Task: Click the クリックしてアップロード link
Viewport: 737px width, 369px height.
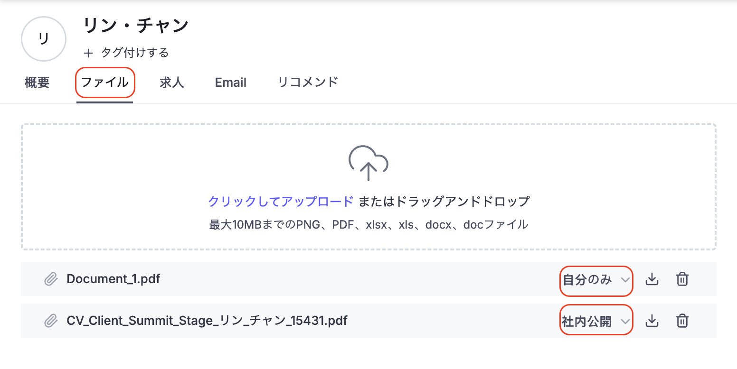Action: 281,202
